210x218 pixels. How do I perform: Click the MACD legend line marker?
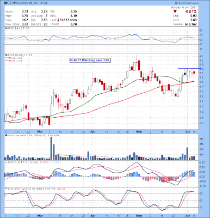(5, 162)
